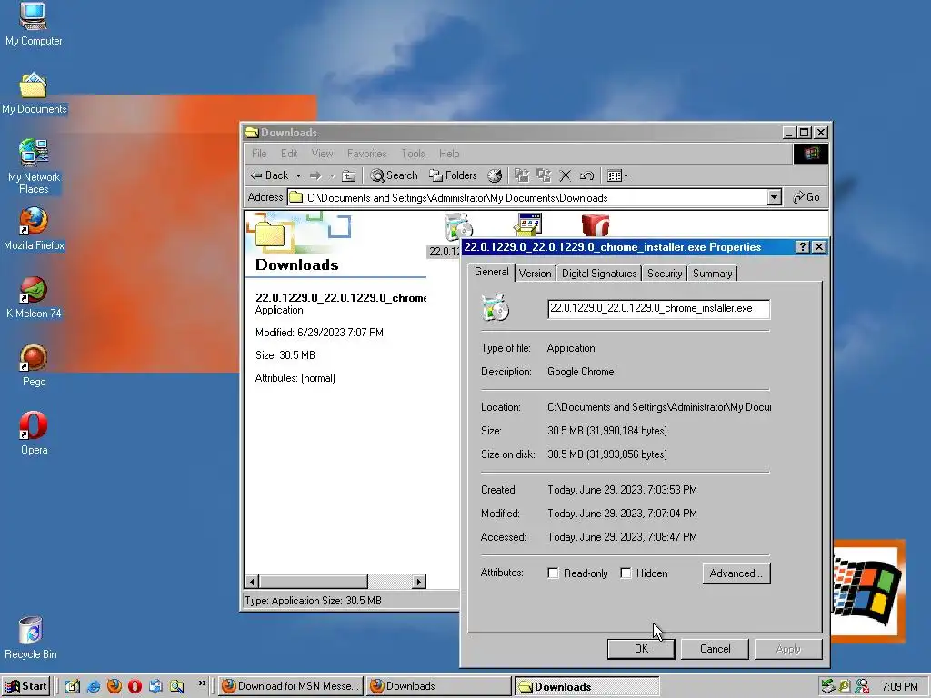The height and width of the screenshot is (698, 931).
Task: Enable the Hidden checkbox
Action: (626, 573)
